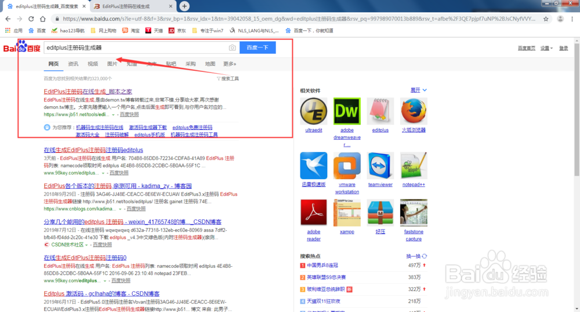Click 百度首页 link at top right
580x312 pixels.
pos(527,48)
